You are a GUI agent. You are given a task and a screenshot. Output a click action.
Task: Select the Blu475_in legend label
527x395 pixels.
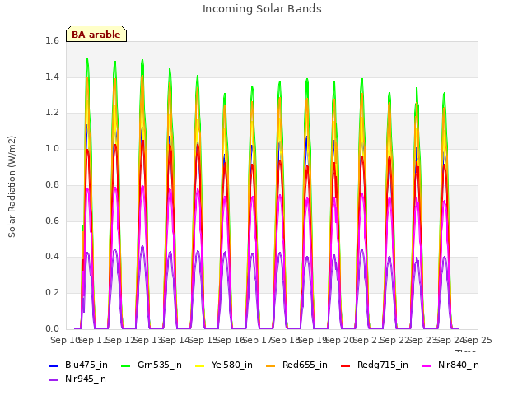[86, 365]
